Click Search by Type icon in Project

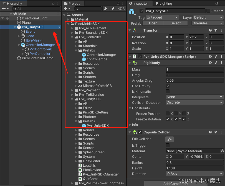[106, 9]
